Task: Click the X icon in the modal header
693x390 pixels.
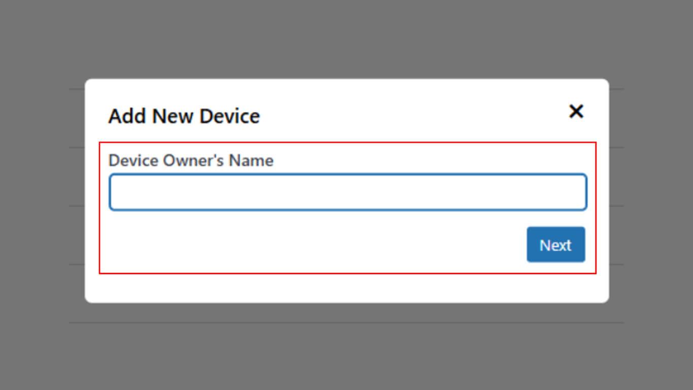Action: click(x=576, y=112)
